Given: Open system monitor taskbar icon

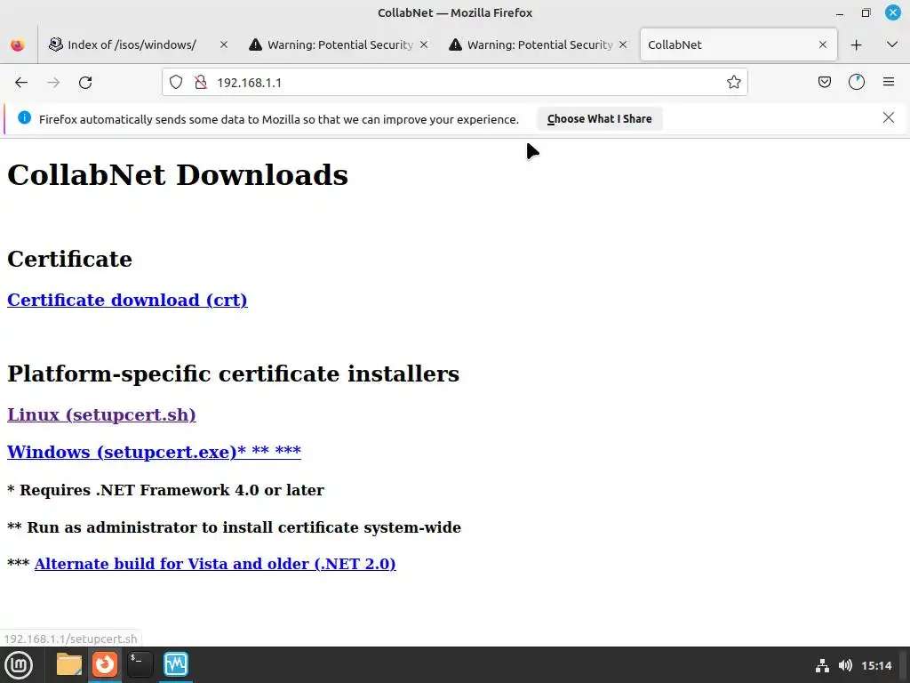Looking at the screenshot, I should 176,664.
